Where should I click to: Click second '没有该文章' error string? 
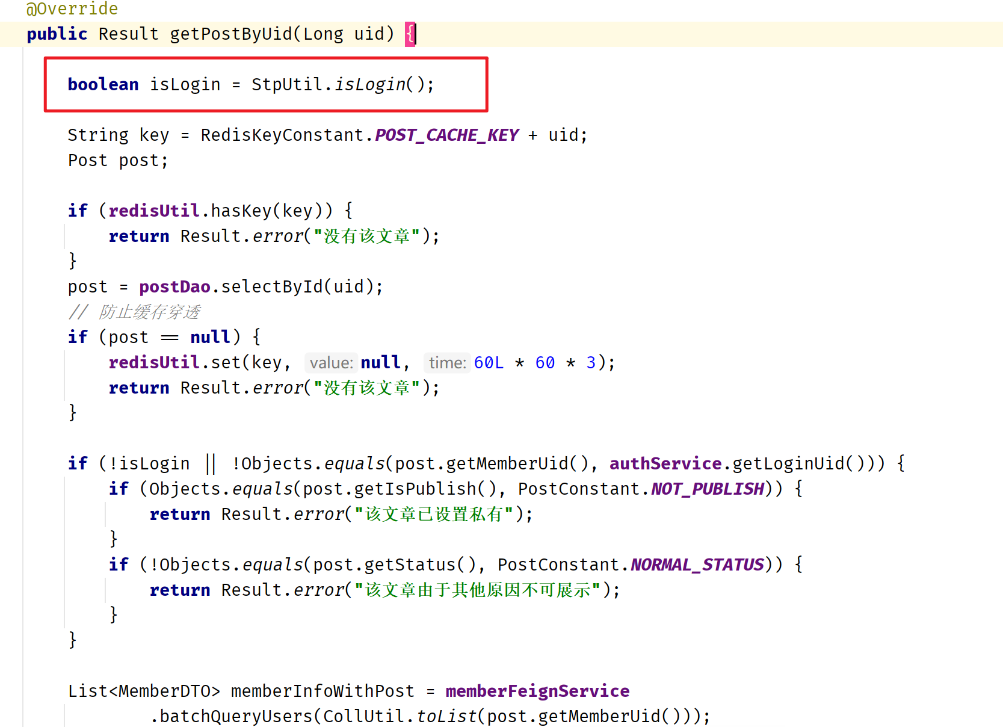(366, 388)
